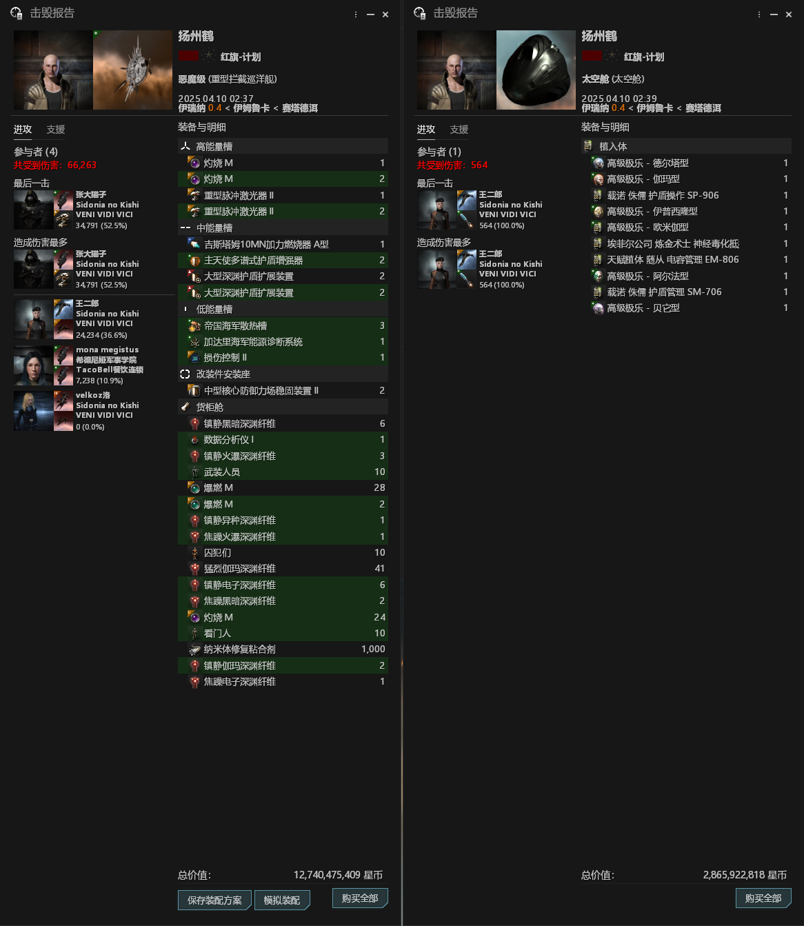Collapse the 货柜舱 cargo section
The width and height of the screenshot is (804, 926).
(x=283, y=407)
